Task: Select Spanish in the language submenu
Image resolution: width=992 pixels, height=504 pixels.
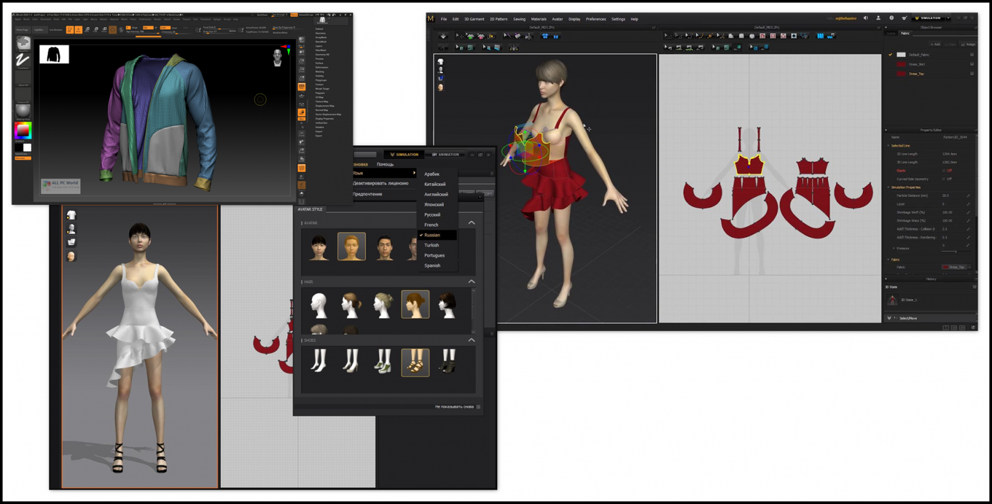Action: click(433, 266)
